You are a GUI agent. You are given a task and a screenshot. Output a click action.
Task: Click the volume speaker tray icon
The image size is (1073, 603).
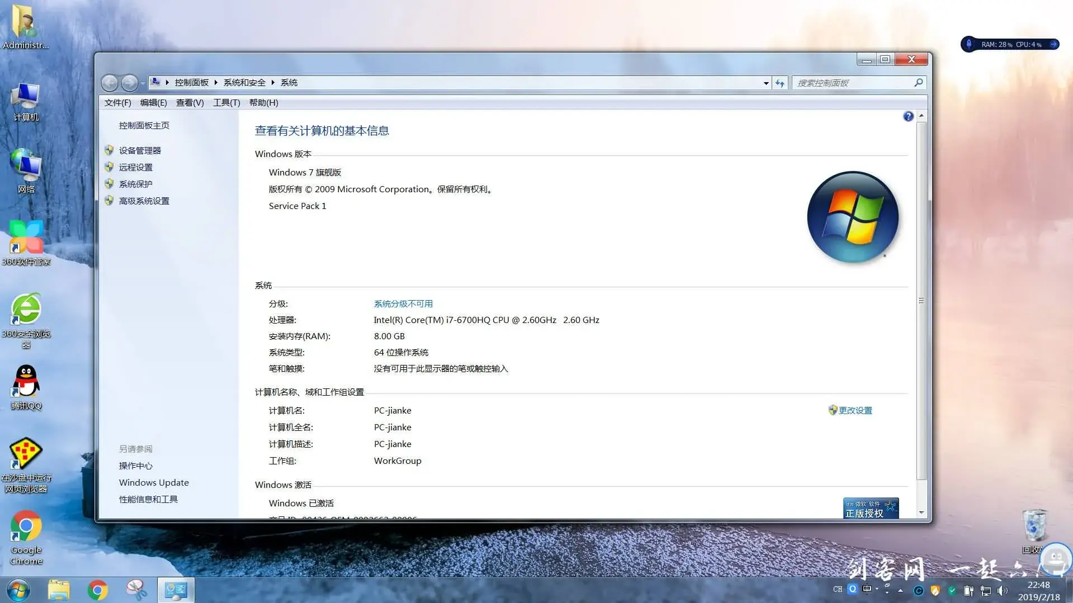coord(1003,591)
